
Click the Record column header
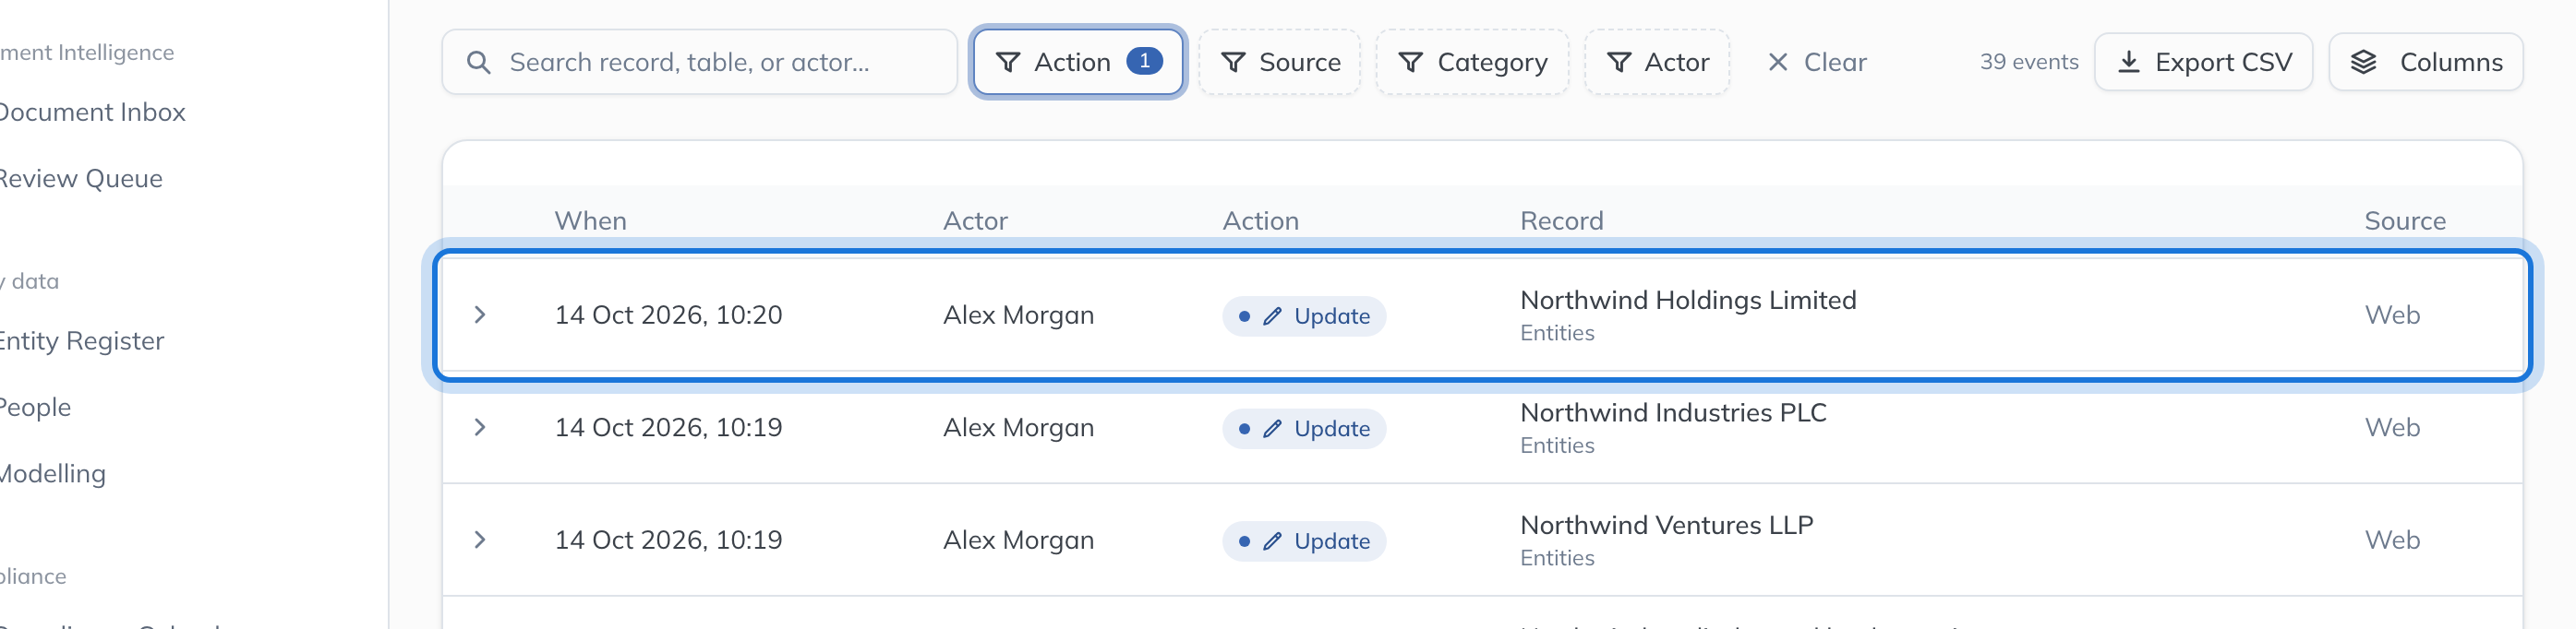click(x=1561, y=220)
